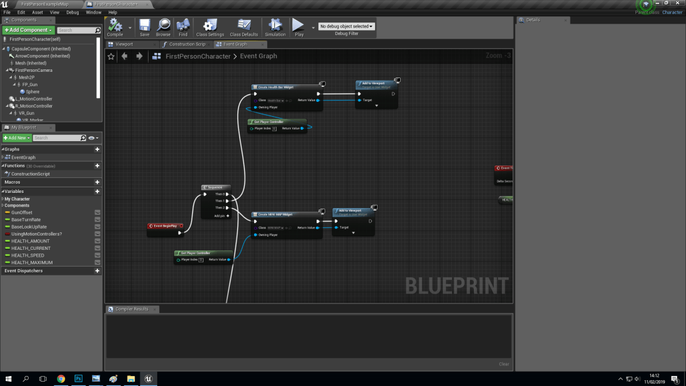Viewport: 686px width, 386px height.
Task: Click the My Blueprint search field
Action: [59, 138]
